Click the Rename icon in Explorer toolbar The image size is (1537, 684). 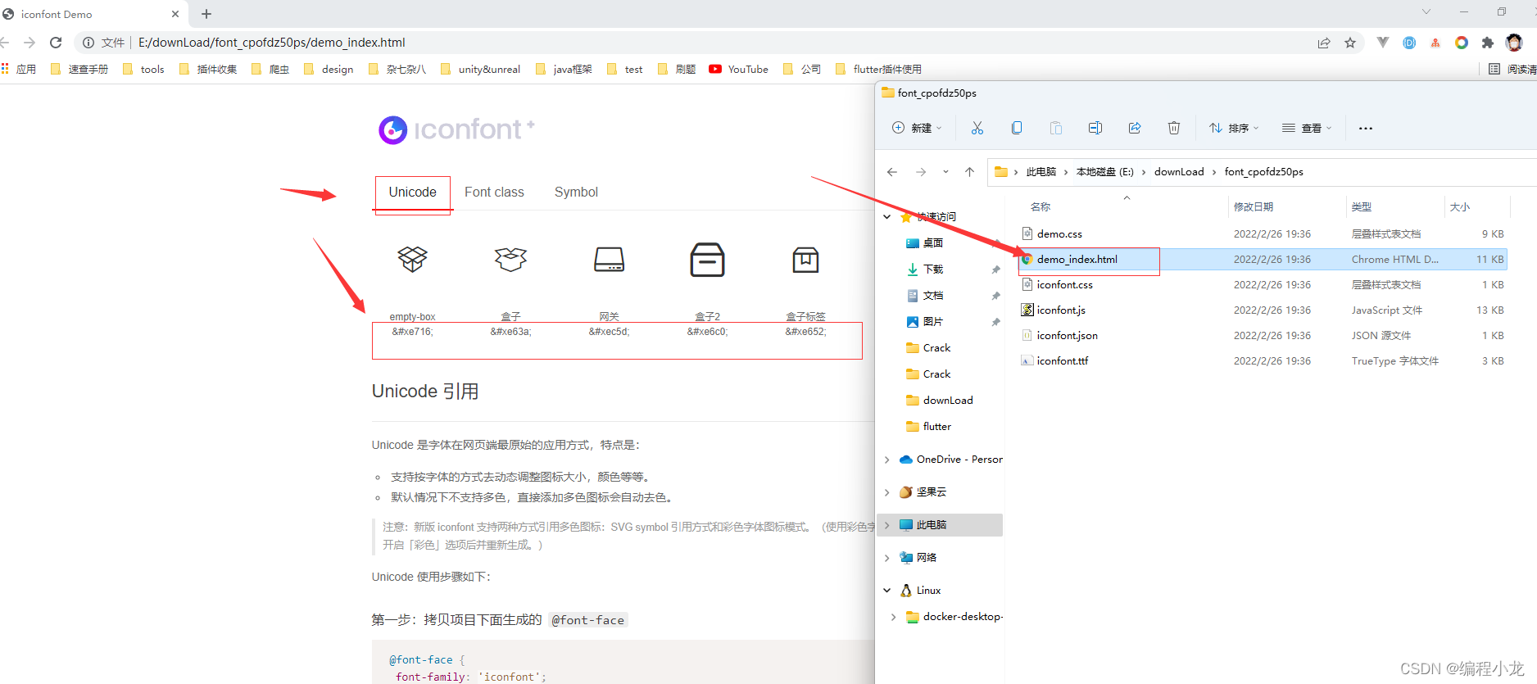(x=1095, y=128)
